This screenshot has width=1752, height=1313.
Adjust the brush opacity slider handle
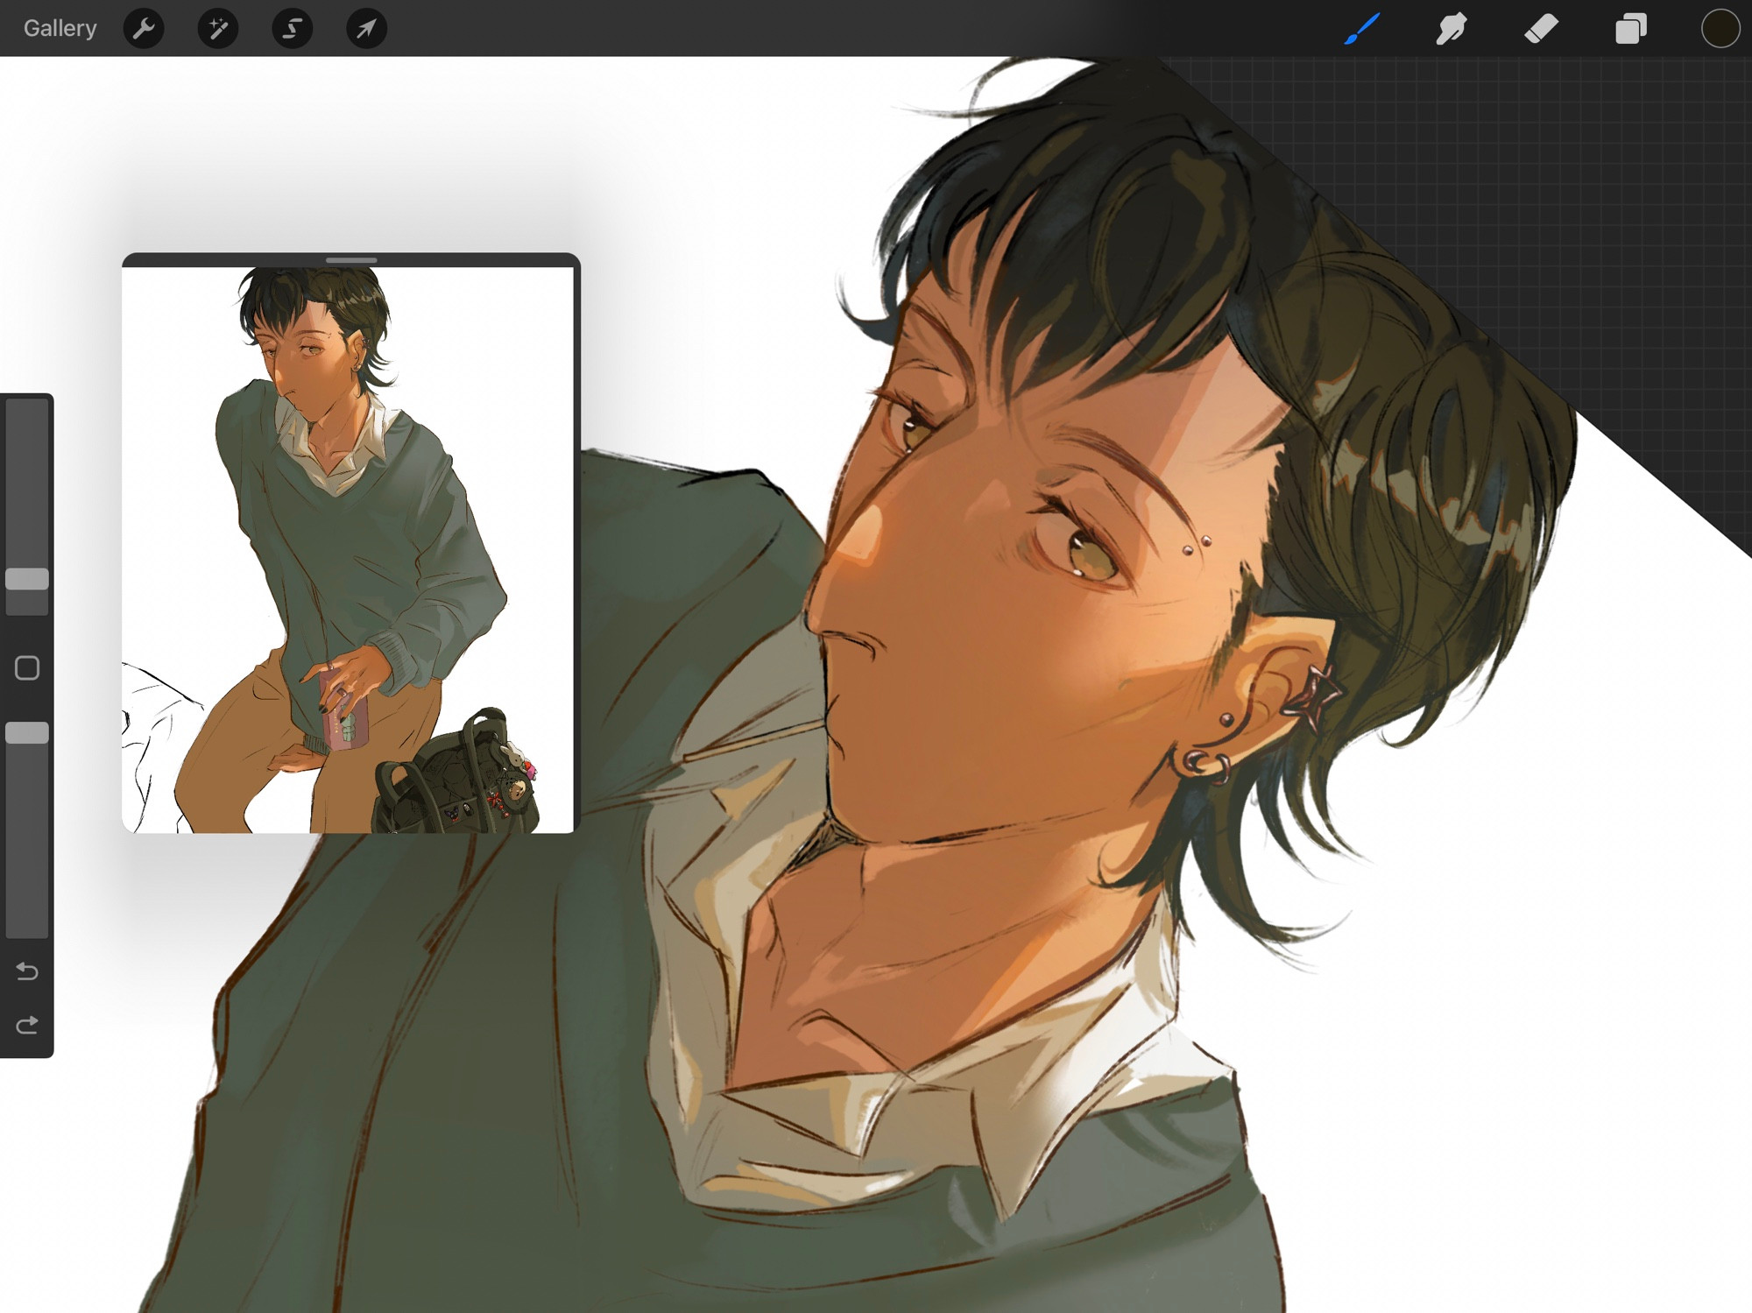coord(27,732)
